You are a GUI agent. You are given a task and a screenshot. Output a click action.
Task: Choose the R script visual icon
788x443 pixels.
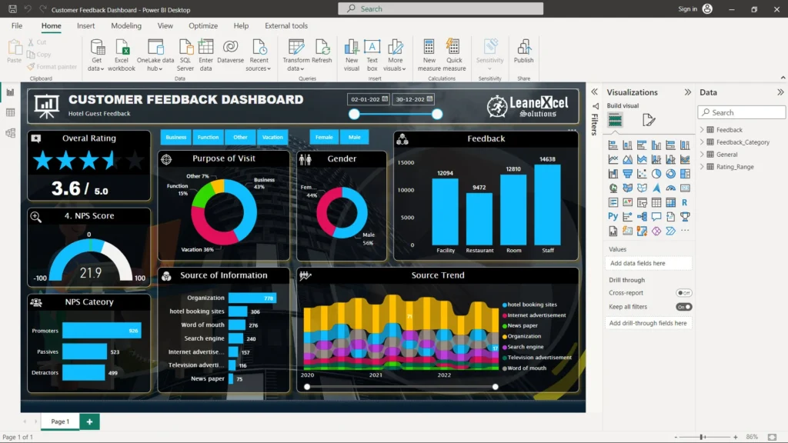click(684, 202)
